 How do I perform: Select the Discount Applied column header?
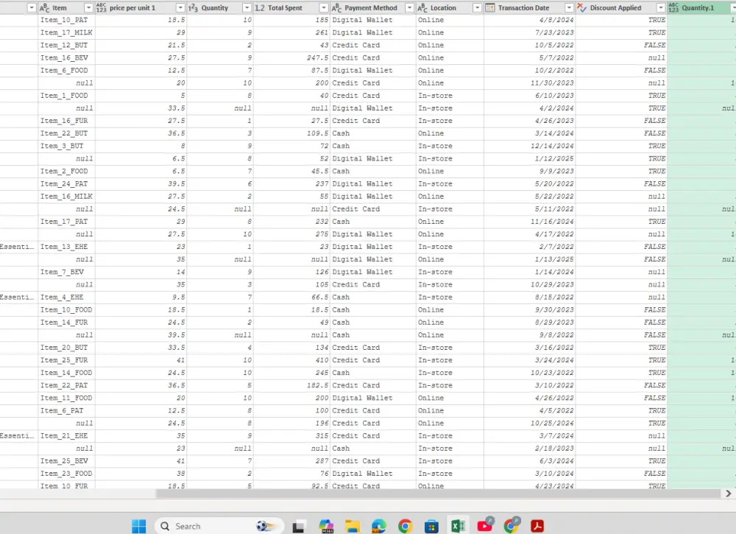(x=621, y=7)
